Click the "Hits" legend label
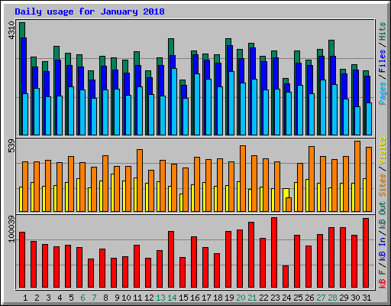The width and height of the screenshot is (391, 306). 383,32
